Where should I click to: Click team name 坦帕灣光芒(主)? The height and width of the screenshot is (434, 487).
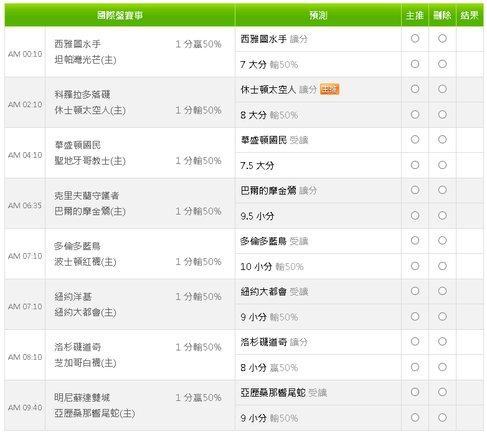pyautogui.click(x=85, y=60)
